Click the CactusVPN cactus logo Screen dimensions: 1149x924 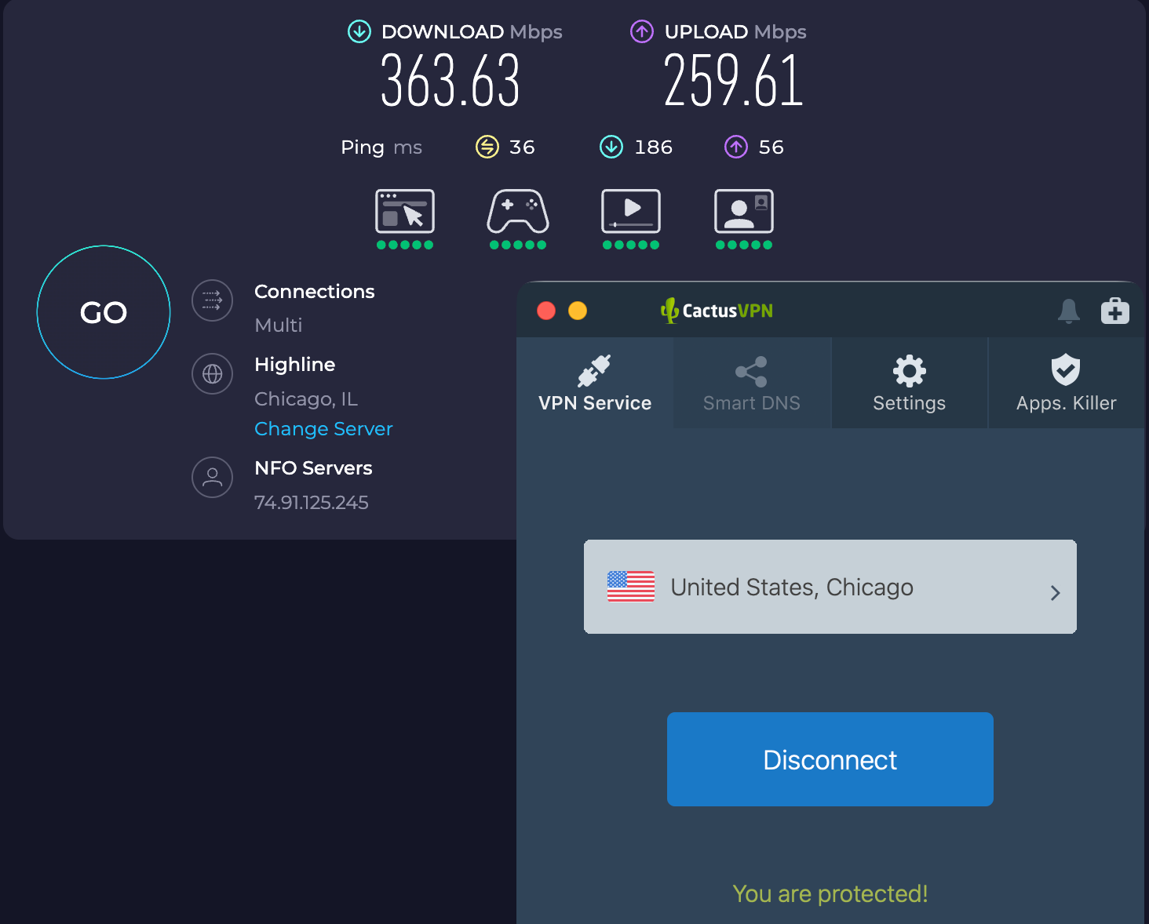click(x=669, y=311)
